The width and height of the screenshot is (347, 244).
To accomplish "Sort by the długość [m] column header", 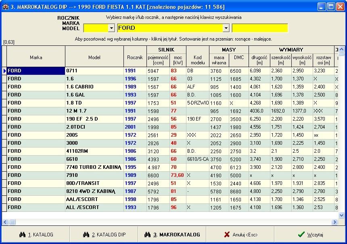I will [259, 60].
